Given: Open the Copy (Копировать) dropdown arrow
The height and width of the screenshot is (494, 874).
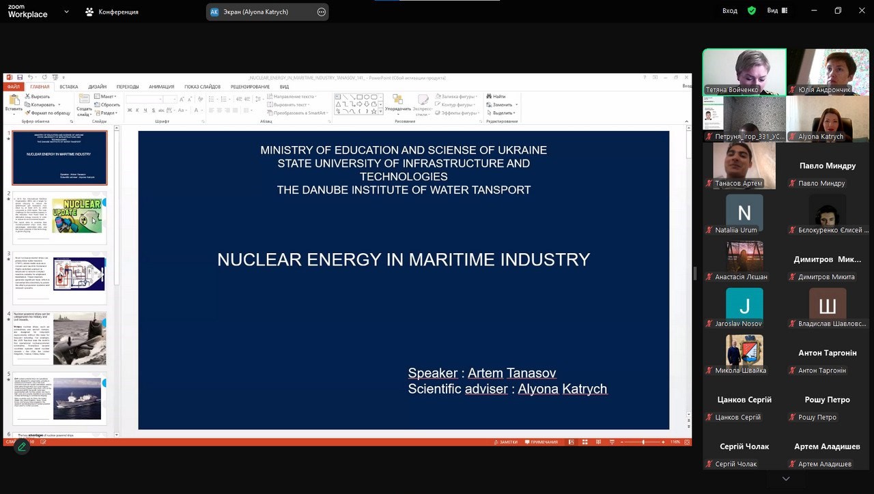Looking at the screenshot, I should pos(59,104).
